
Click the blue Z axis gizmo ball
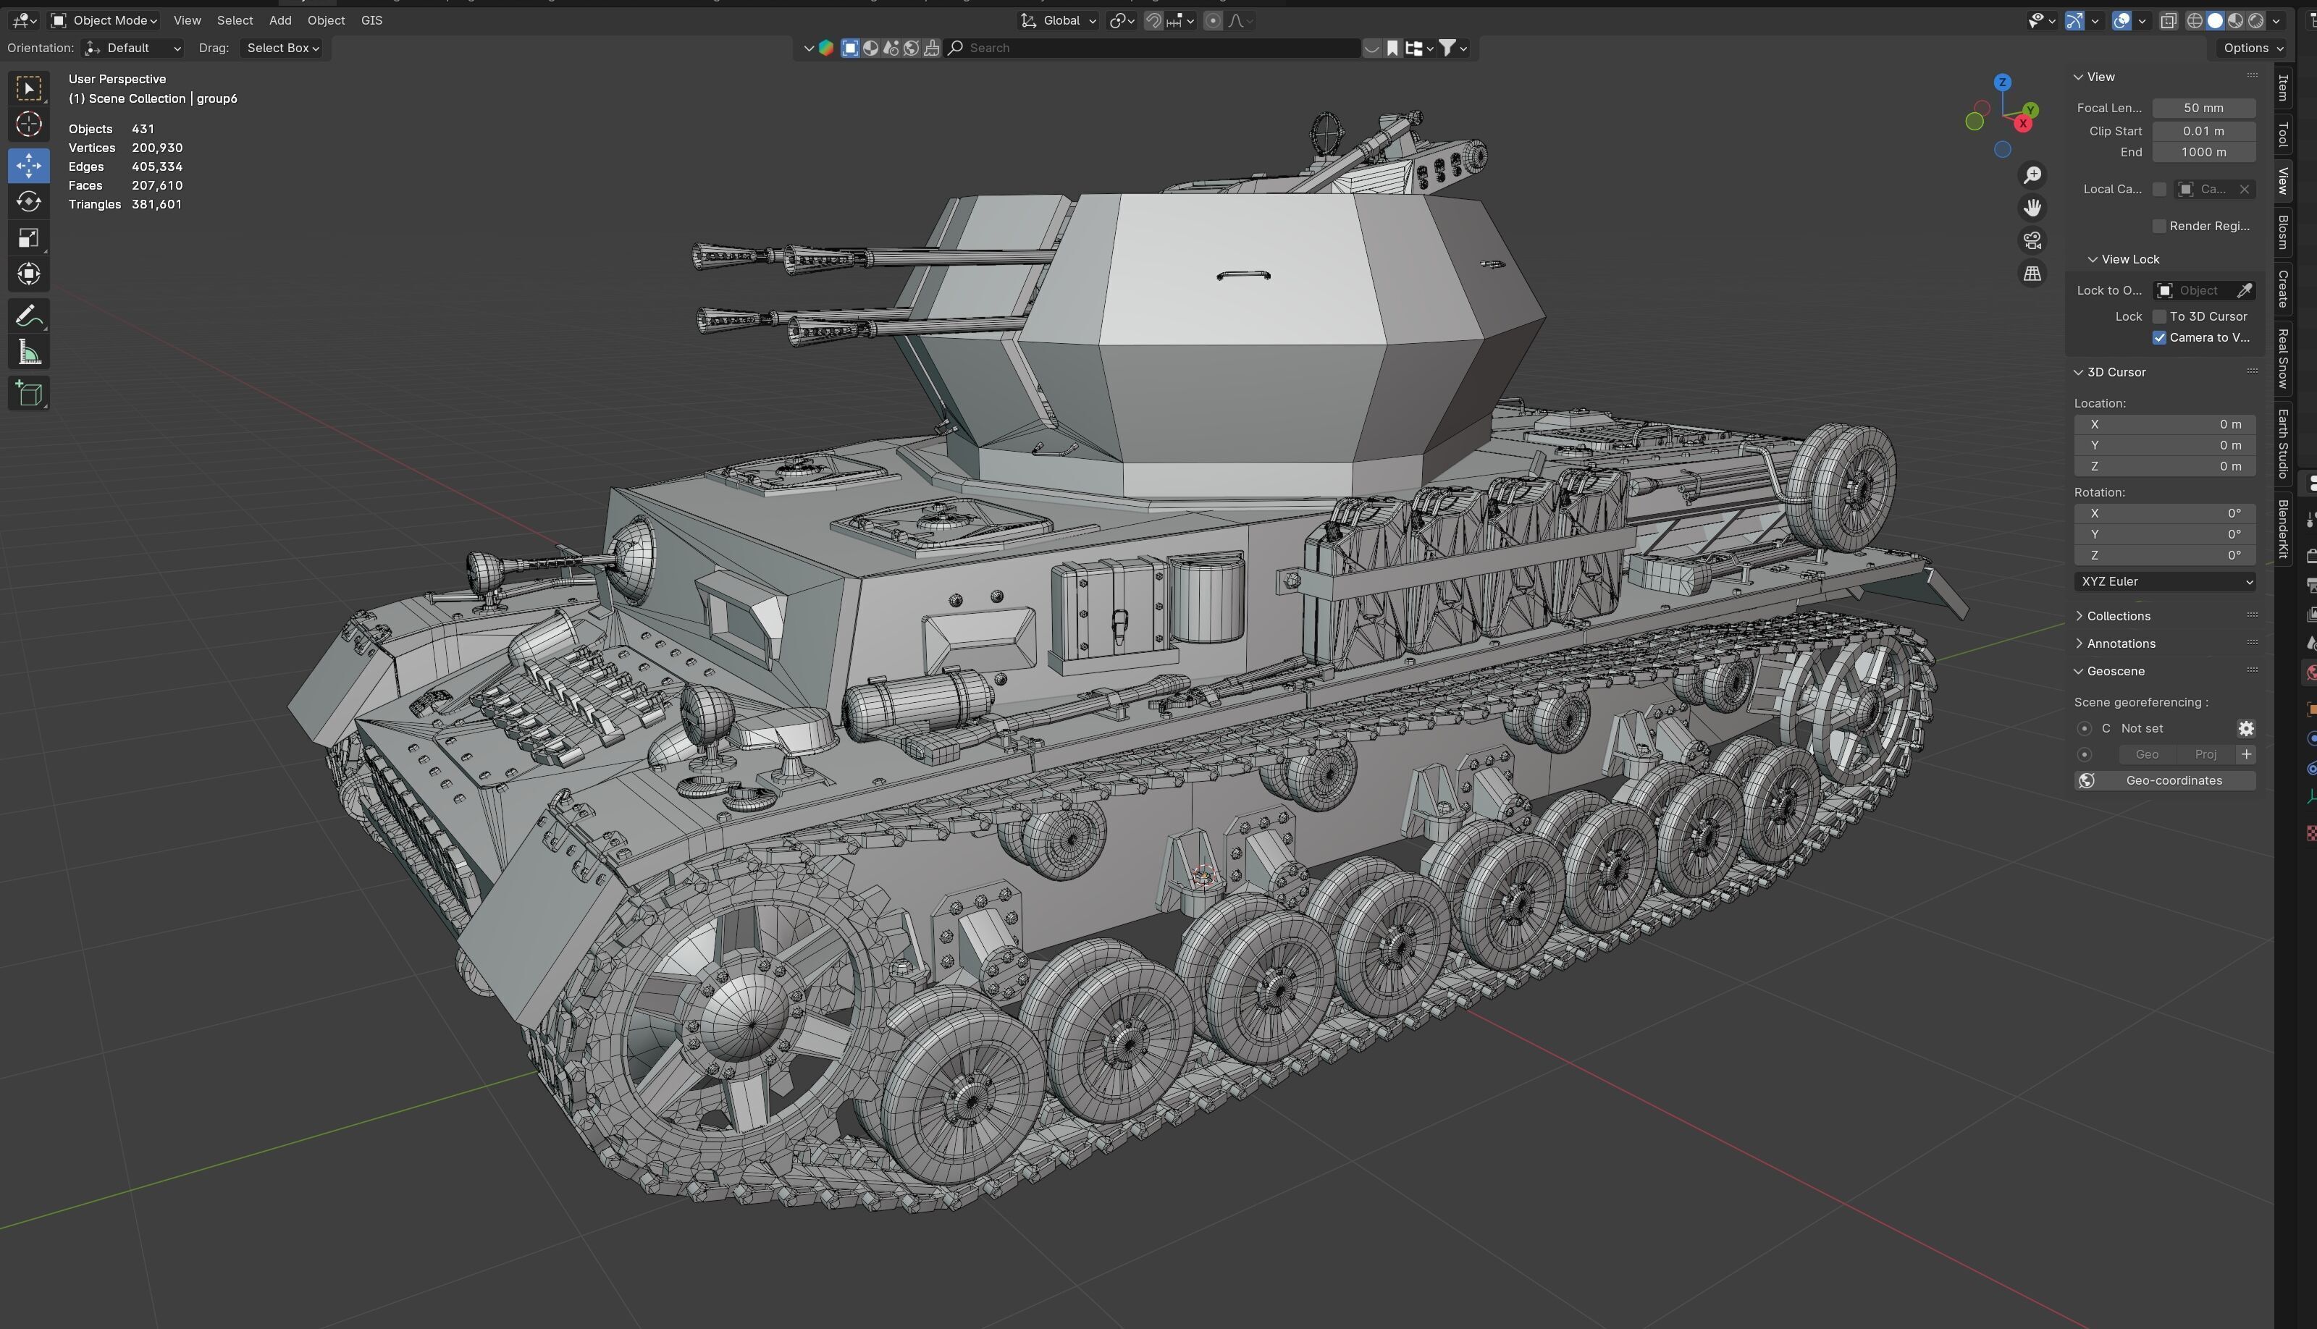(2002, 82)
